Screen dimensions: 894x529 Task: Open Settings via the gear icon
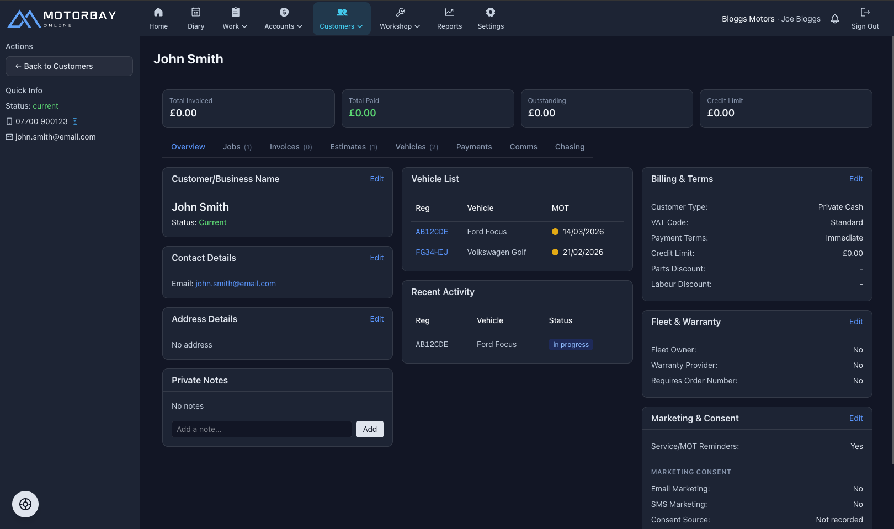pyautogui.click(x=491, y=12)
